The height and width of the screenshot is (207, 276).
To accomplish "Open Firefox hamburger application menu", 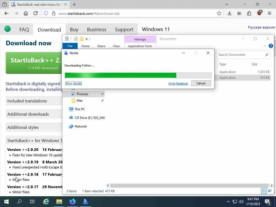I will coord(270,13).
